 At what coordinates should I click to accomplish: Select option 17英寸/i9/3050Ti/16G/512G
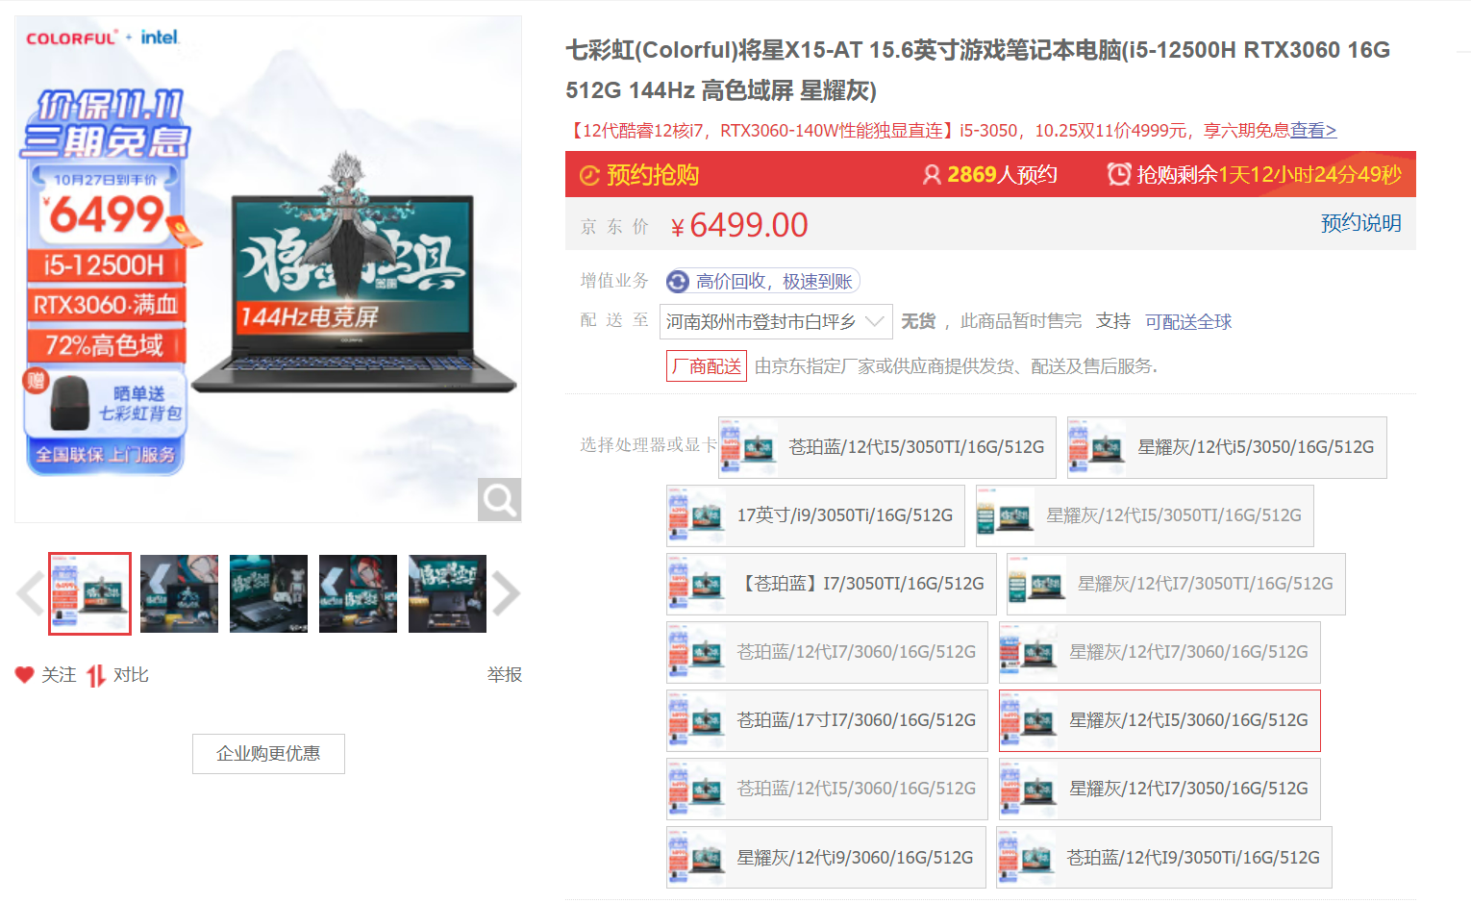pyautogui.click(x=815, y=515)
